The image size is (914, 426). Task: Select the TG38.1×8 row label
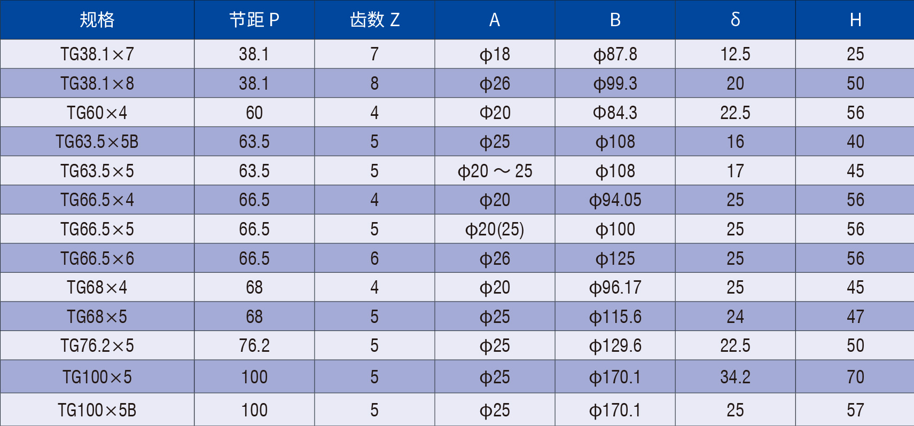coord(97,83)
